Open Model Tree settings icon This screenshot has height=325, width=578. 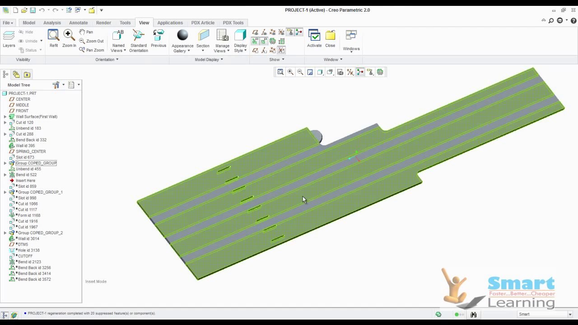[x=56, y=85]
